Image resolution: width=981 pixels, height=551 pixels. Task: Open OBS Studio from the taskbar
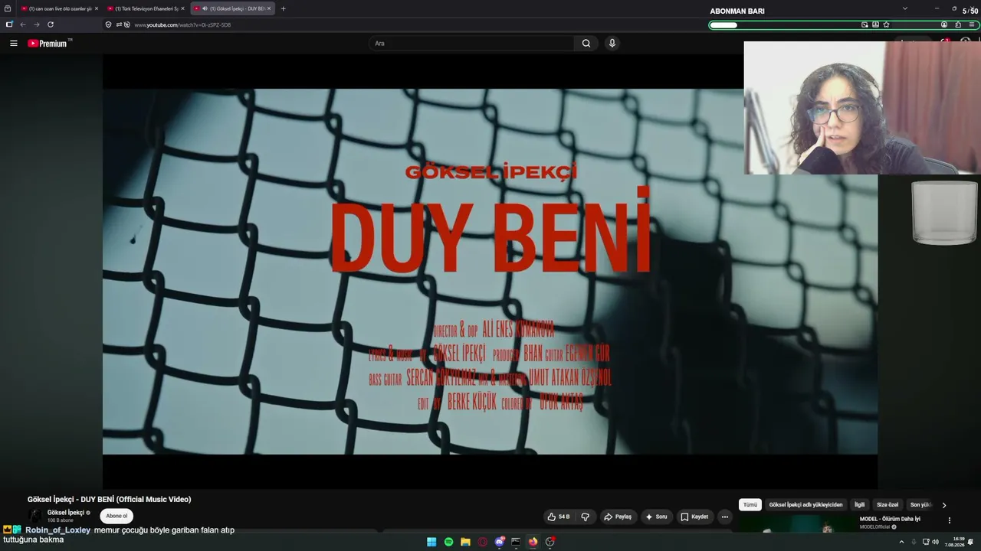(x=550, y=542)
